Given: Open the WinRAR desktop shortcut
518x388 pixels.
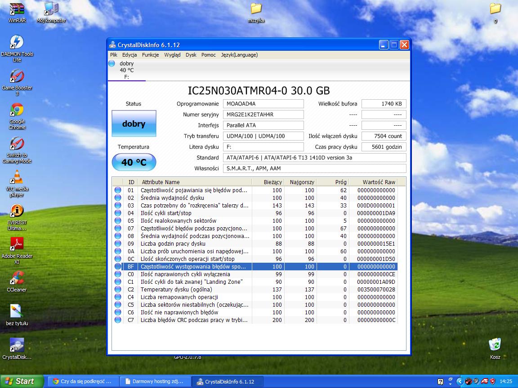Looking at the screenshot, I should point(17,12).
